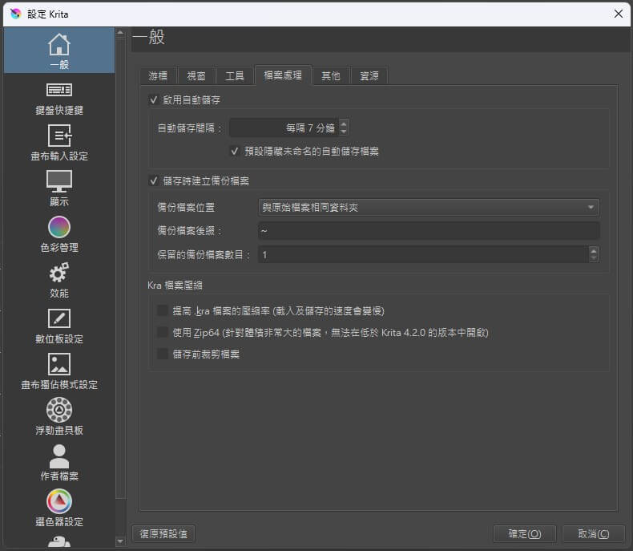Viewport: 633px width, 551px height.
Task: Click the sidebar vertical scrollbar track
Action: [x=120, y=517]
